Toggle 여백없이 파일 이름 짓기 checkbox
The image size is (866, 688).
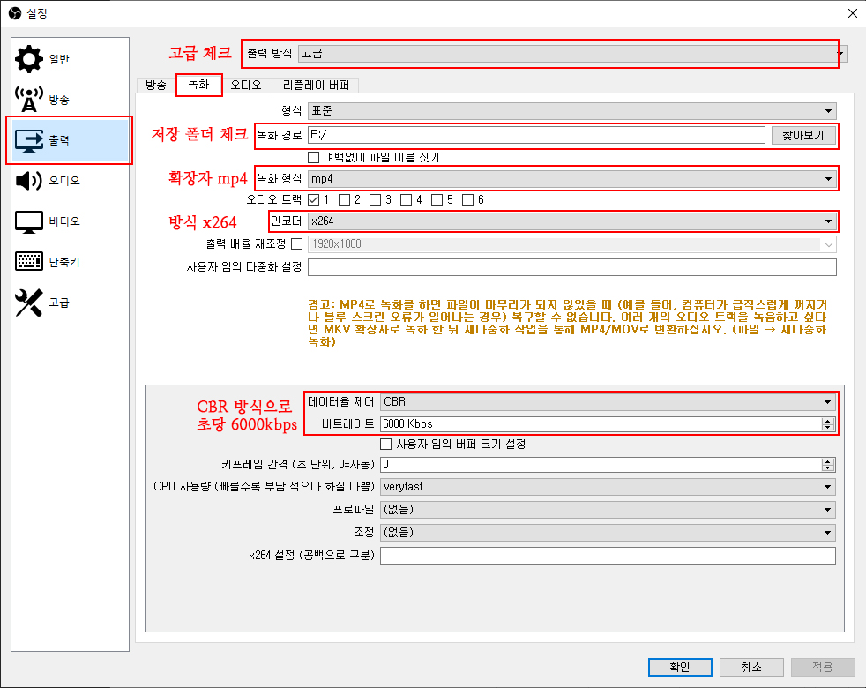pyautogui.click(x=314, y=158)
